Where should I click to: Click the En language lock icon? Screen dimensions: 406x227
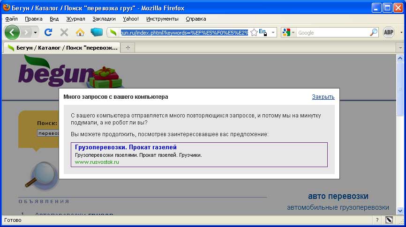click(x=263, y=32)
